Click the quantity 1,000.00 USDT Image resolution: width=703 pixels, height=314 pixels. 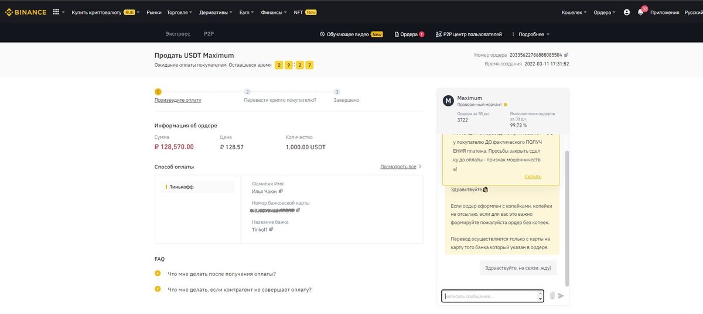(x=306, y=147)
